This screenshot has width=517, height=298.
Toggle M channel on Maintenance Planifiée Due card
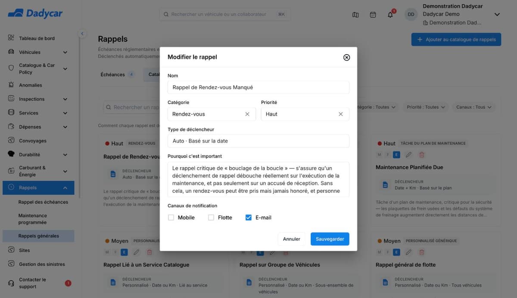380,155
